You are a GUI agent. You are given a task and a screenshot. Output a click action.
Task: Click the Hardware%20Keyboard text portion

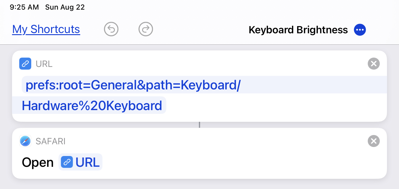tap(92, 106)
